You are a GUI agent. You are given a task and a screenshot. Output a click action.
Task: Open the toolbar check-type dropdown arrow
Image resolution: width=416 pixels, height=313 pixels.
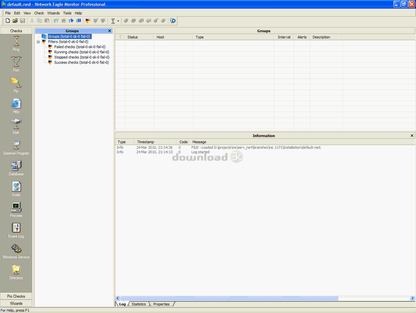click(x=118, y=21)
